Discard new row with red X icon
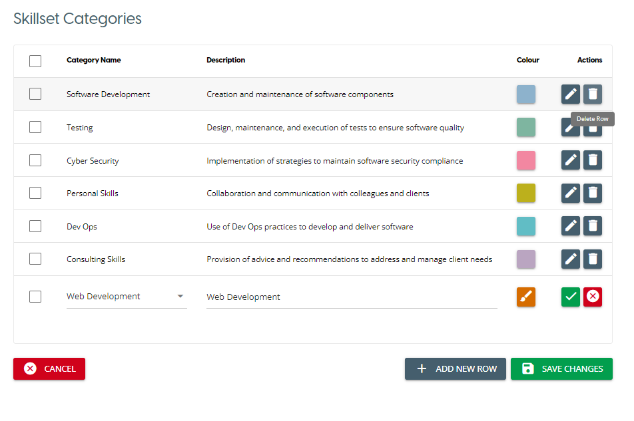Viewport: 634px width, 421px height. tap(593, 297)
